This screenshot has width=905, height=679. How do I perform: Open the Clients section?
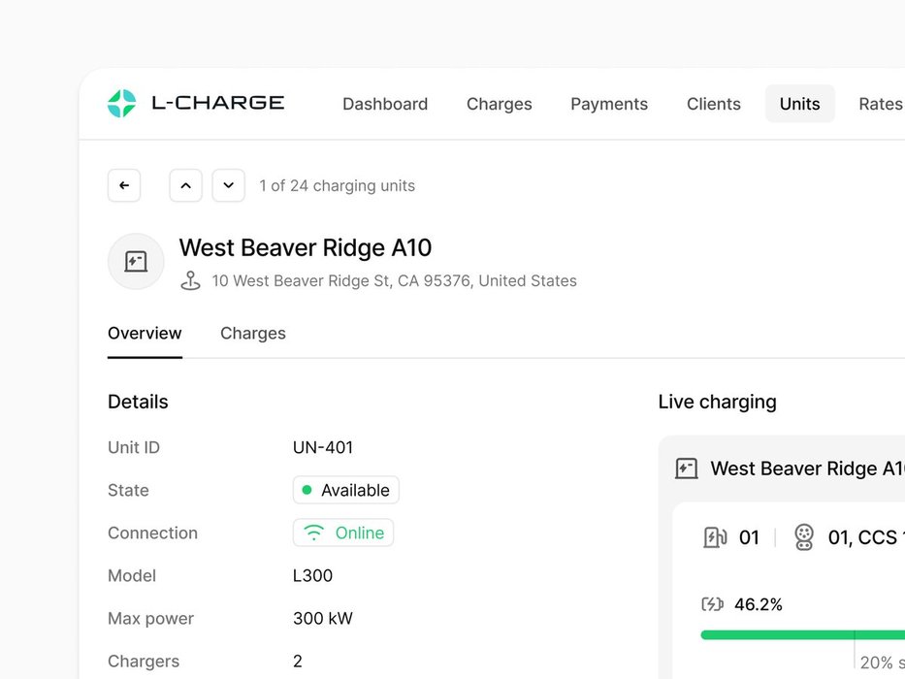click(713, 104)
